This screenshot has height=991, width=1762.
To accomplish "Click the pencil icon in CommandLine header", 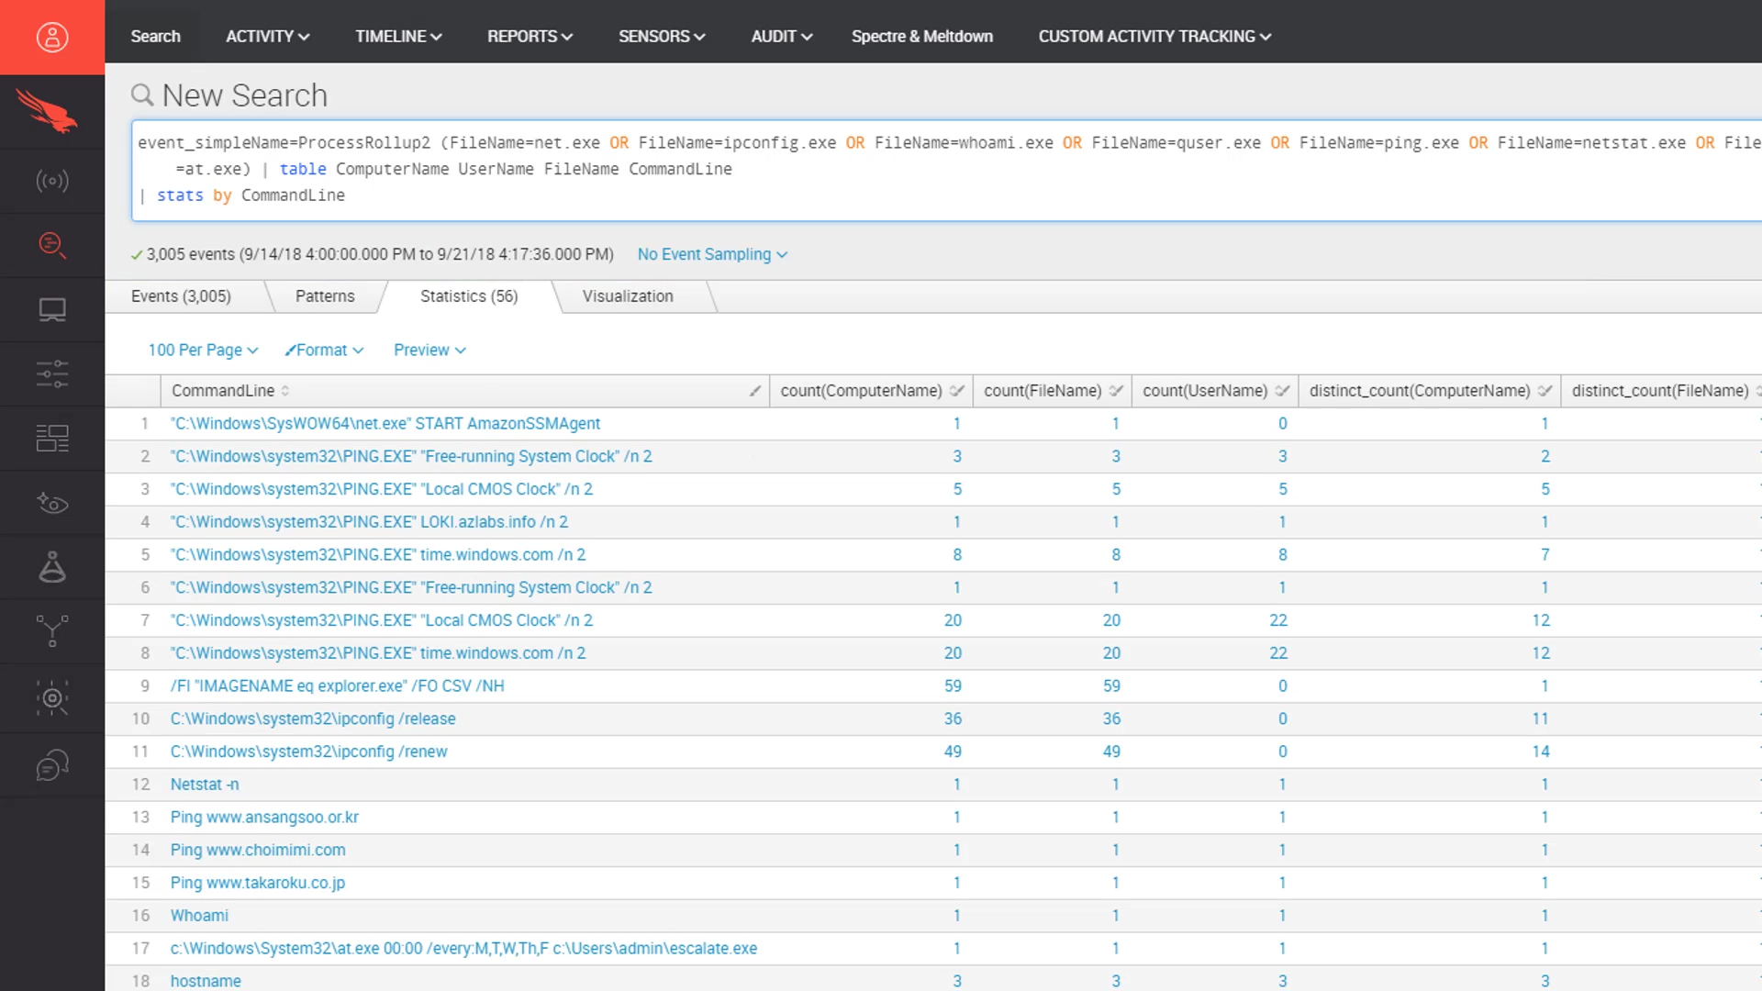I will [x=754, y=391].
